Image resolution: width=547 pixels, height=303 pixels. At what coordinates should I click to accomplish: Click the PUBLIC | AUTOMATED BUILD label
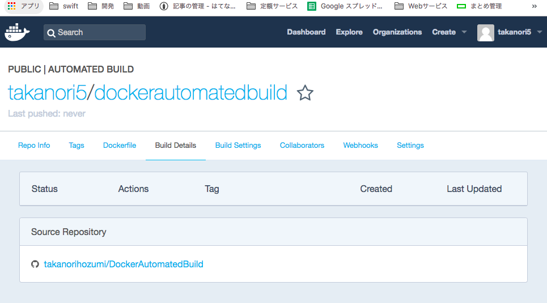71,70
